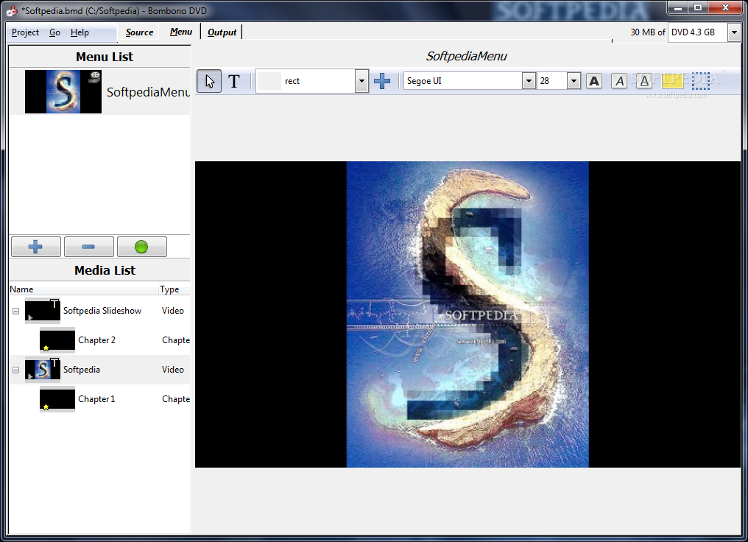This screenshot has height=542, width=748.
Task: Open the font size 28 dropdown arrow
Action: click(574, 81)
